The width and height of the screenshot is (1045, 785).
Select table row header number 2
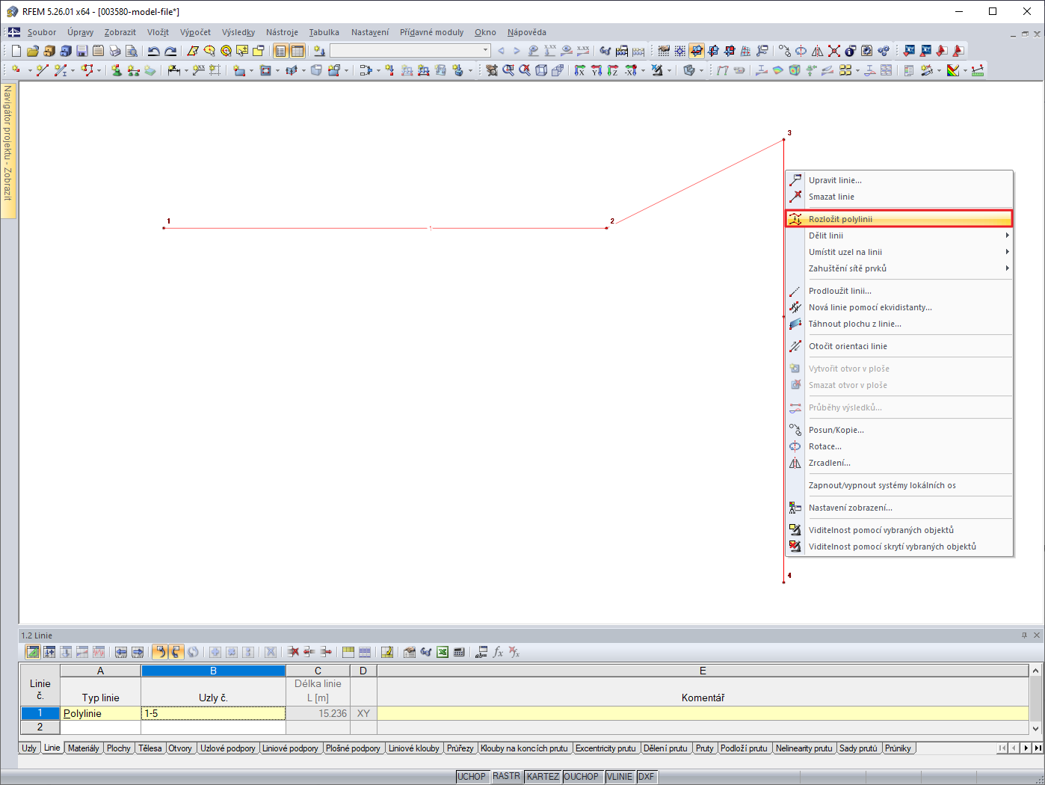tap(40, 727)
